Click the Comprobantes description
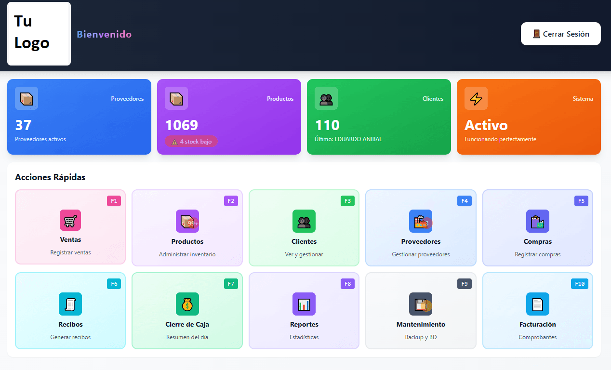This screenshot has width=611, height=370. pos(538,337)
